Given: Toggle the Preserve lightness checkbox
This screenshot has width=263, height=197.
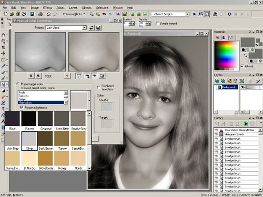Looking at the screenshot, I should click(x=22, y=108).
